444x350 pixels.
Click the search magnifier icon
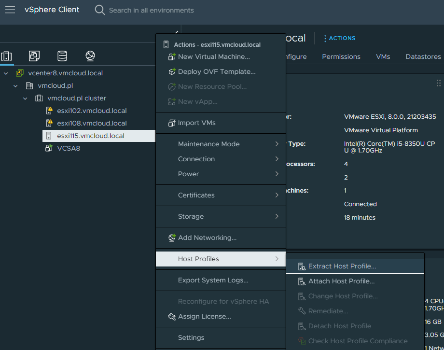[x=100, y=10]
